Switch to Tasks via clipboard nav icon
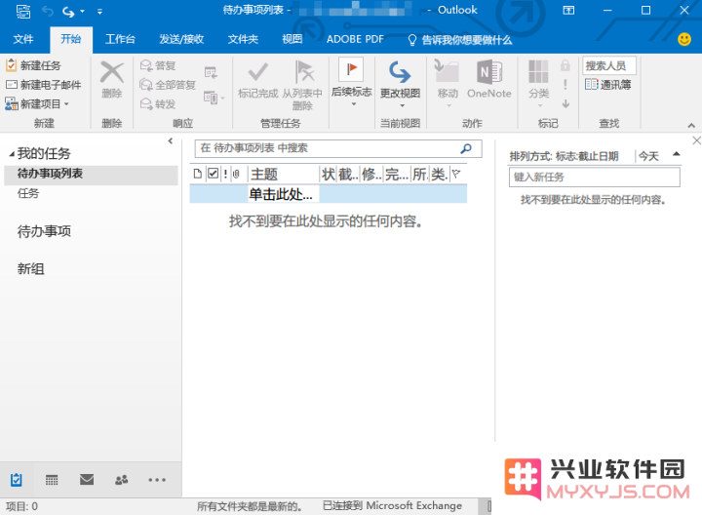702x515 pixels. tap(17, 480)
